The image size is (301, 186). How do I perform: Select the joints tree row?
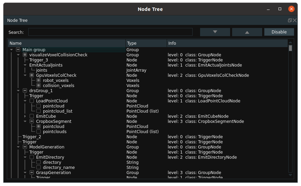42,70
